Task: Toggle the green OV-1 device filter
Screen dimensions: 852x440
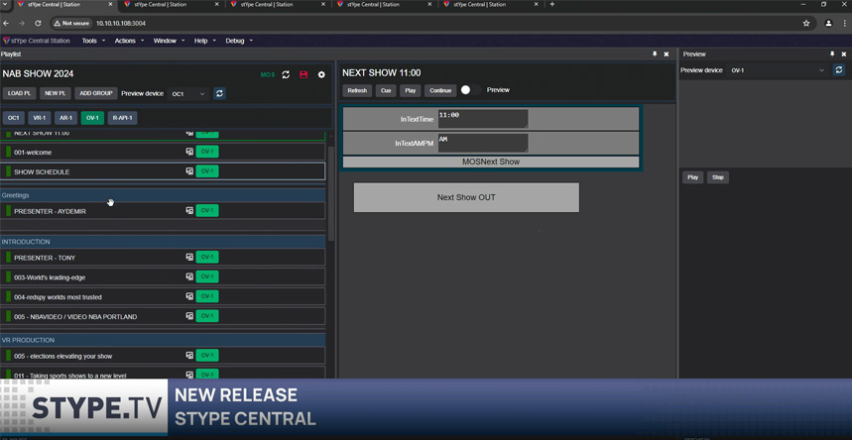Action: click(92, 118)
